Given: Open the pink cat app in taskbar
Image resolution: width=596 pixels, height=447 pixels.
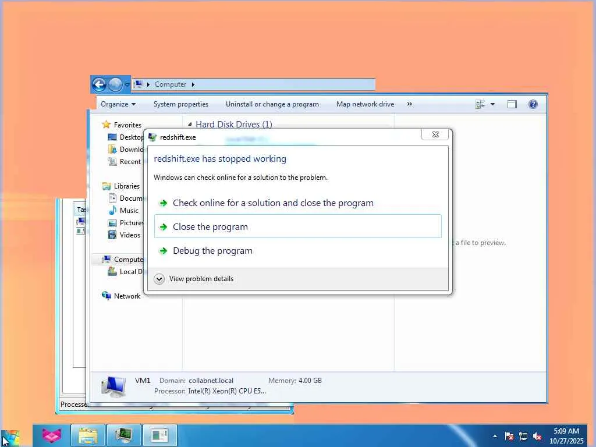Looking at the screenshot, I should [x=51, y=435].
